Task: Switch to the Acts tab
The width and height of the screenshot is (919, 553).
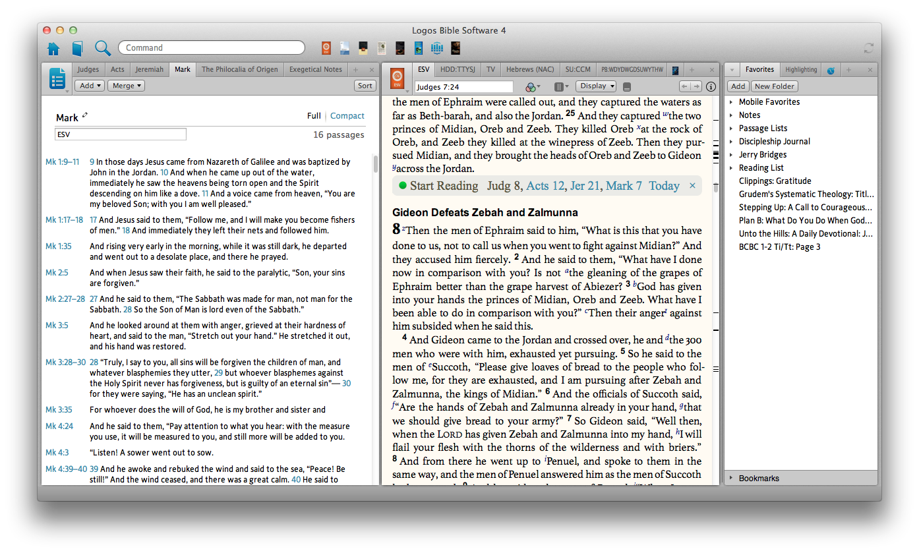Action: pyautogui.click(x=117, y=69)
